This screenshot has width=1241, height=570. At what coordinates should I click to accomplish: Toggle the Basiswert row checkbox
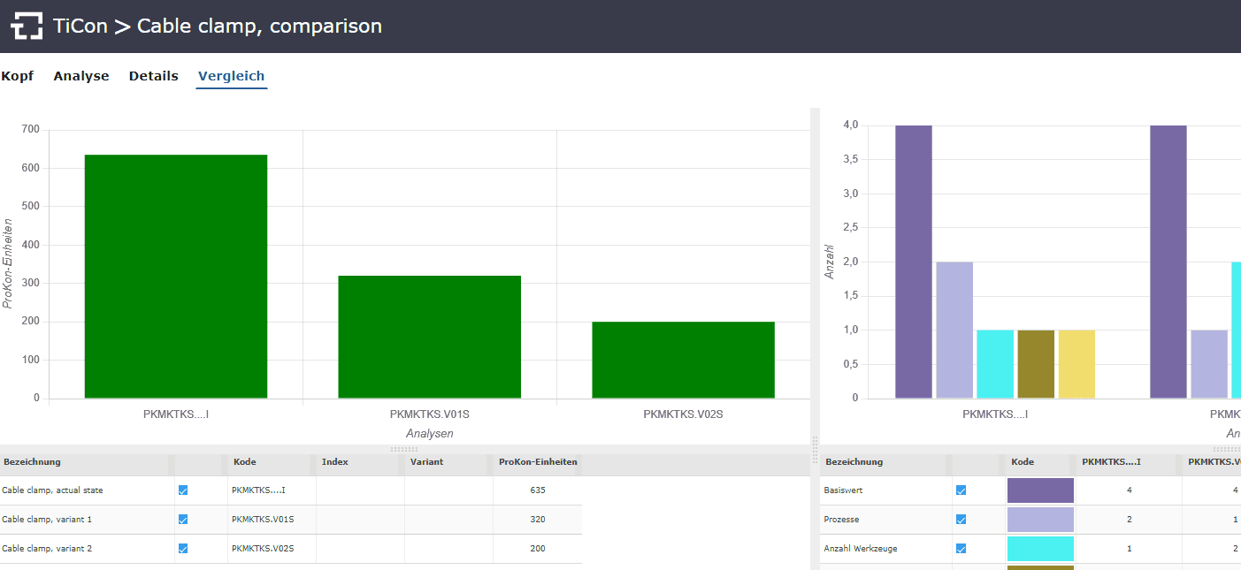pos(961,490)
